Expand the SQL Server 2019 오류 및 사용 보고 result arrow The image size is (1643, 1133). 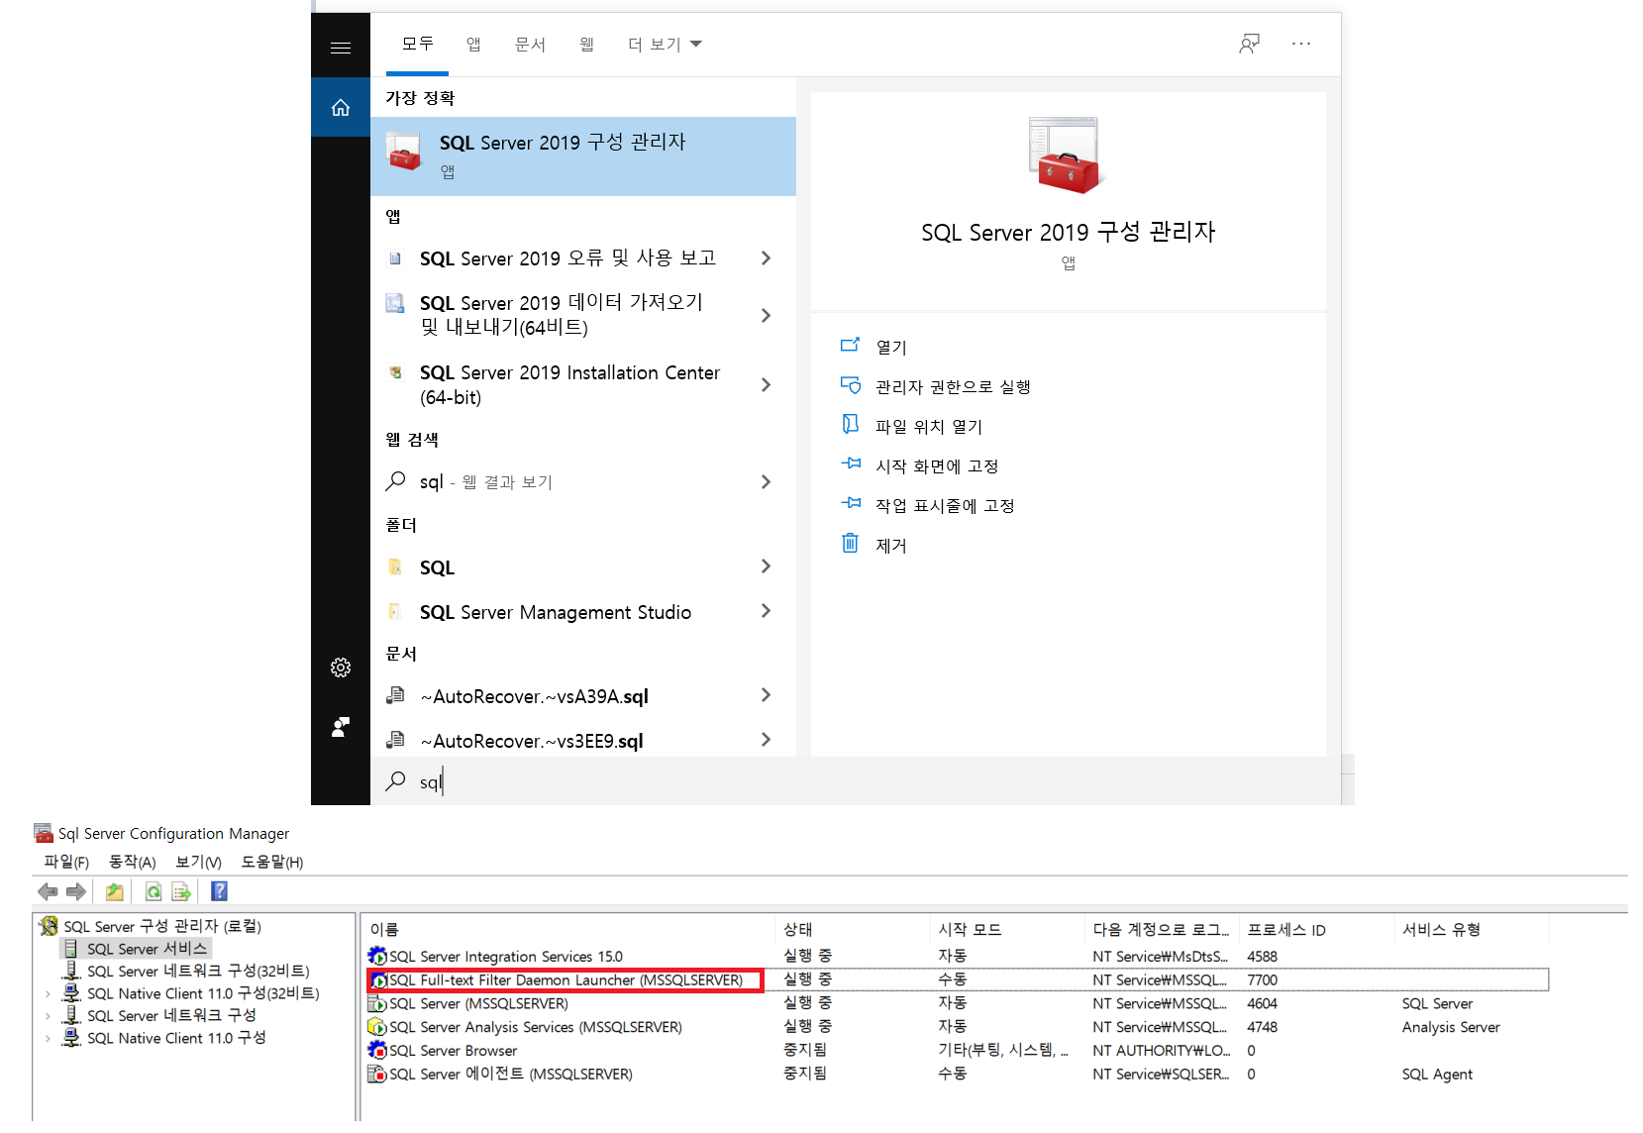pos(766,258)
